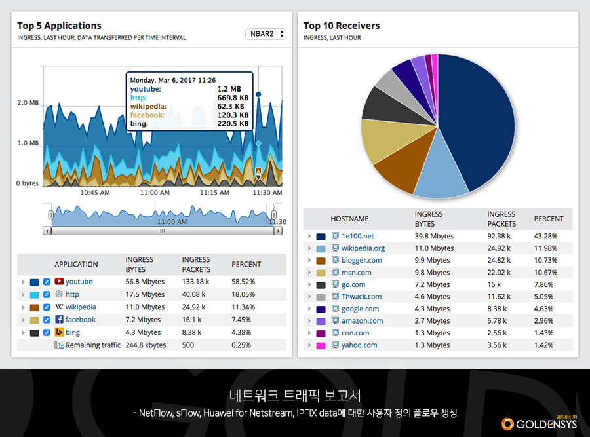Screen dimensions: 590x437
Task: Click the timeline scrollbar left arrow
Action: point(47,231)
